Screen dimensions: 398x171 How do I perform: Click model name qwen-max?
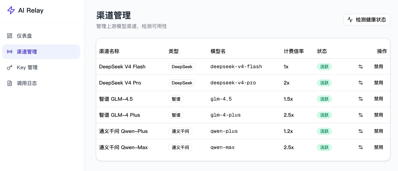point(223,147)
